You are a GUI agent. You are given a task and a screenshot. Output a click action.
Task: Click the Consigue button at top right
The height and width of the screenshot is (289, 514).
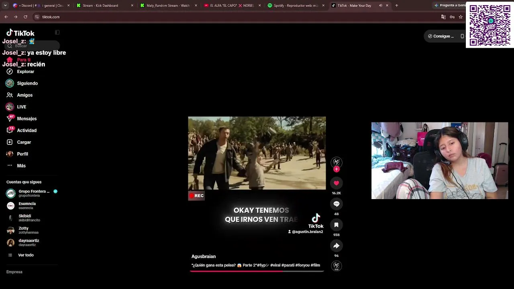click(x=441, y=36)
